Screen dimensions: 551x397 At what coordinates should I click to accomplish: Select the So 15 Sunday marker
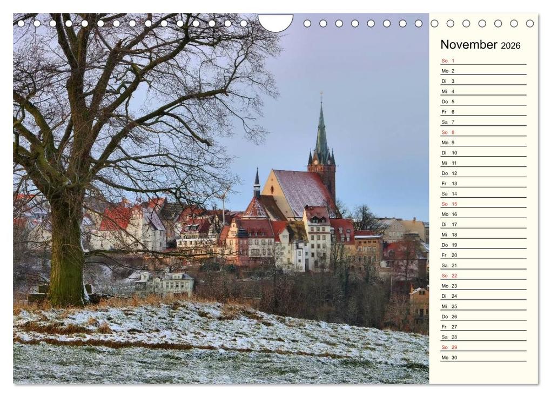pyautogui.click(x=448, y=204)
